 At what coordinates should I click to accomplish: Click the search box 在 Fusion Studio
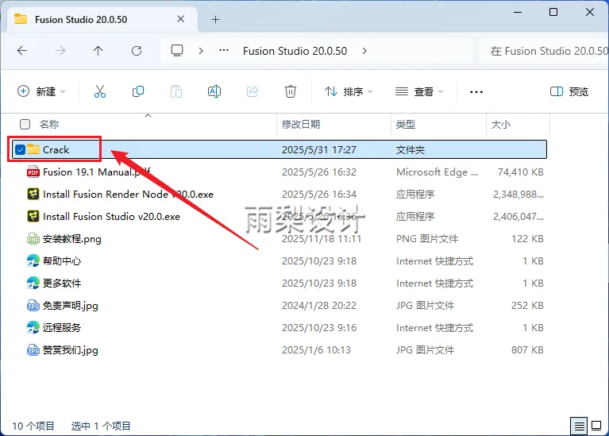pyautogui.click(x=544, y=51)
